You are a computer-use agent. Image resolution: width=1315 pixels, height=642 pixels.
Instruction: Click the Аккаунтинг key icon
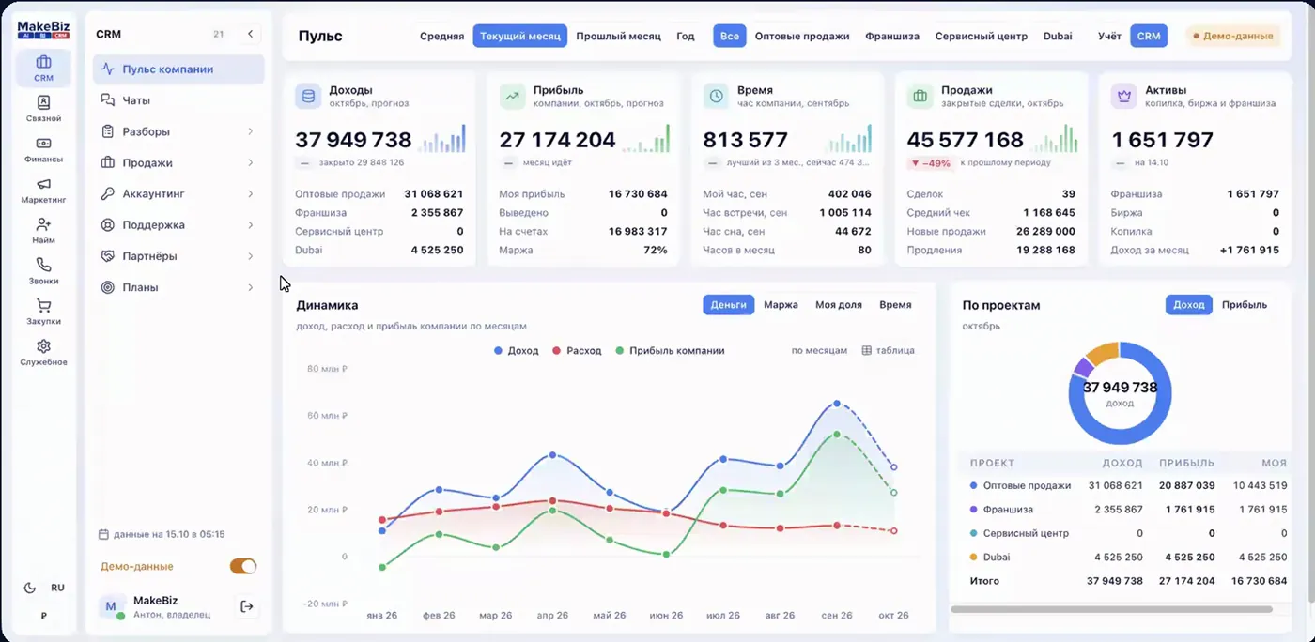point(108,193)
